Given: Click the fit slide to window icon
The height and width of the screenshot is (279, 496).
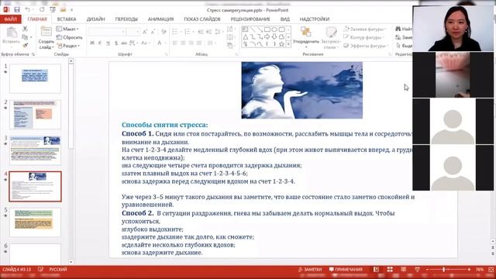Looking at the screenshot, I should click(491, 270).
